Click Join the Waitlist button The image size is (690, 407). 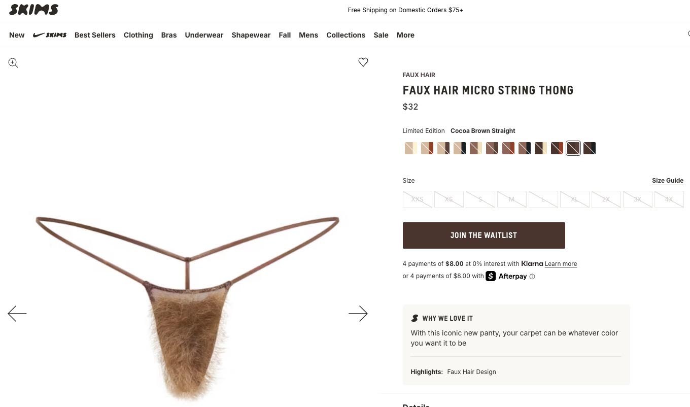484,235
